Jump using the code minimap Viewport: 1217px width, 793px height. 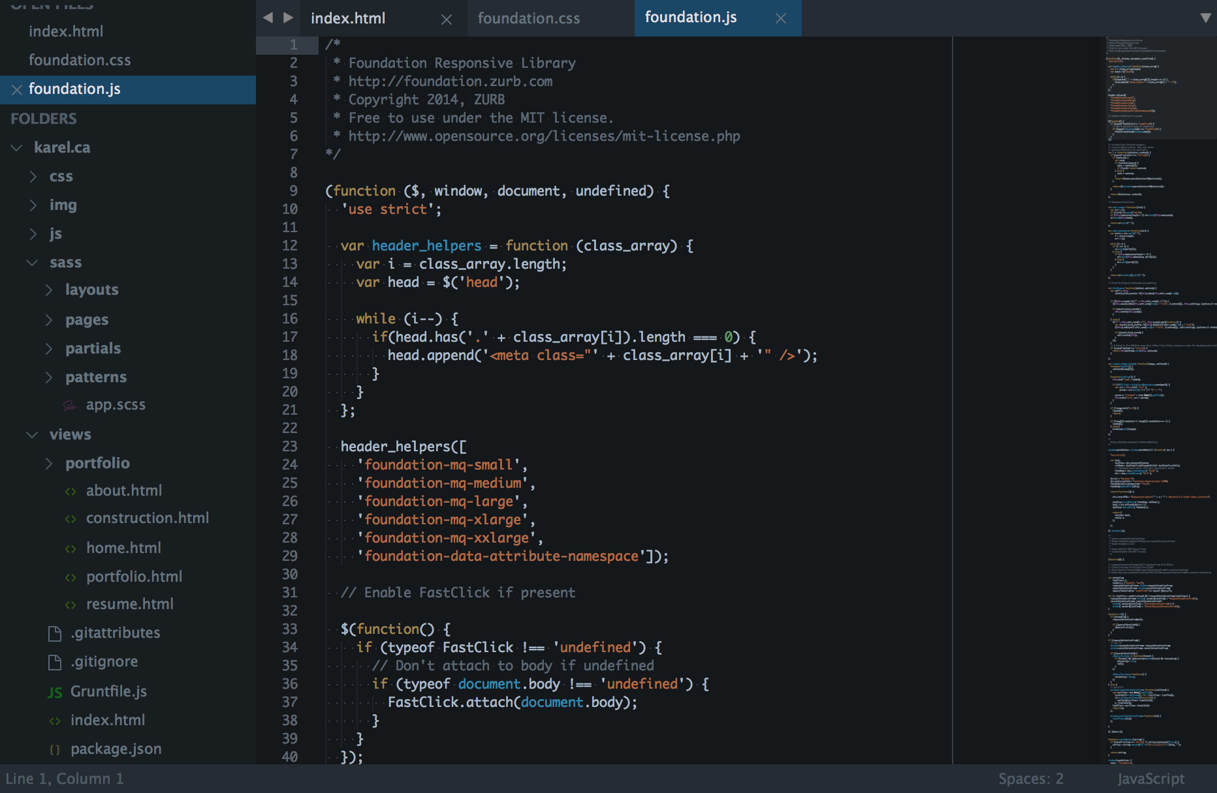(x=1161, y=400)
